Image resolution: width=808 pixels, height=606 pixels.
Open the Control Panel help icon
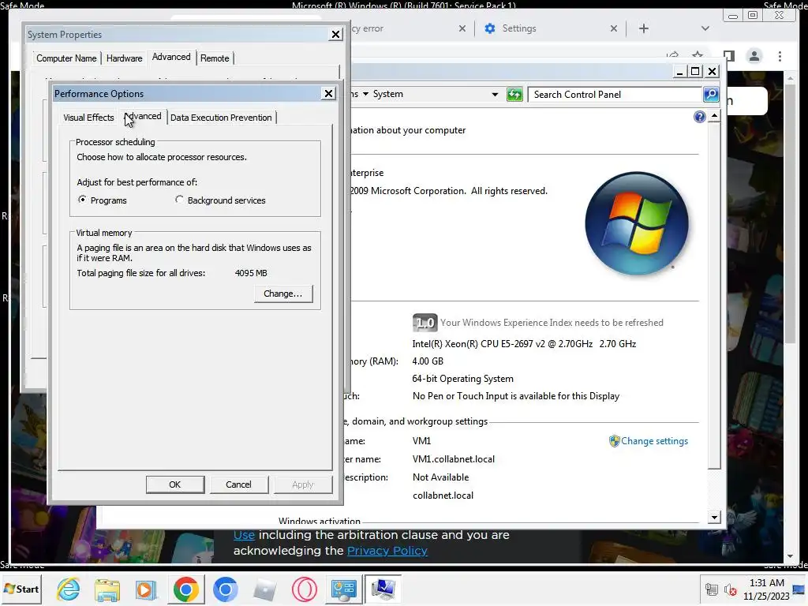(699, 117)
